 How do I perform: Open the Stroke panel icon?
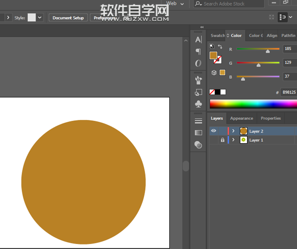point(198,121)
